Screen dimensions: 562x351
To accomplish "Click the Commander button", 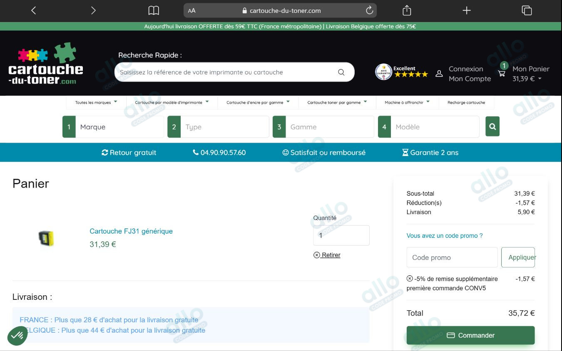I will [x=470, y=335].
